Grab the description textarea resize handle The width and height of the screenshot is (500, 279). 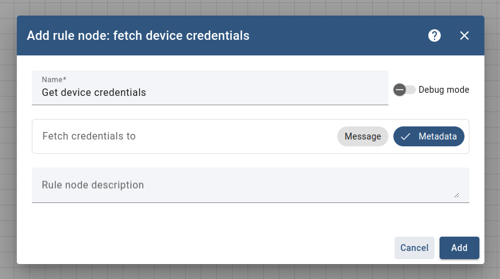pyautogui.click(x=456, y=195)
